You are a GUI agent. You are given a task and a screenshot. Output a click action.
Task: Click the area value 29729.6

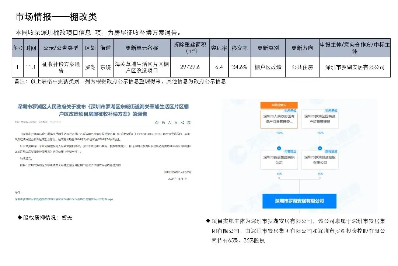tap(190, 67)
